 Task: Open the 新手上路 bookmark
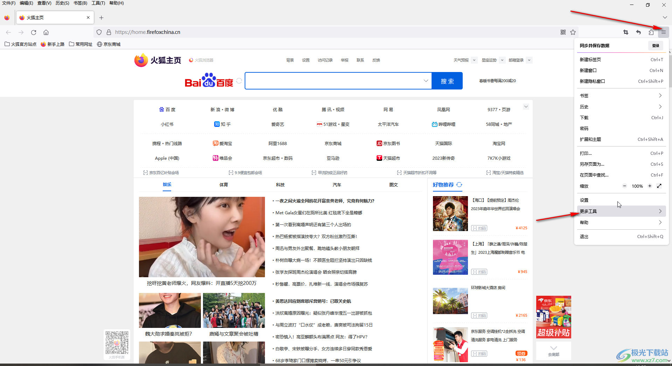tap(52, 44)
